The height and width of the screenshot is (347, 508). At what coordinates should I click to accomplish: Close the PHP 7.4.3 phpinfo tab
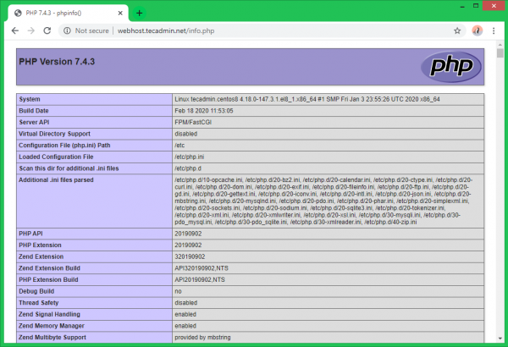pos(119,13)
